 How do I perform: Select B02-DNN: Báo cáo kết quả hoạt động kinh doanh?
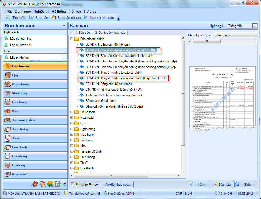tap(119, 56)
